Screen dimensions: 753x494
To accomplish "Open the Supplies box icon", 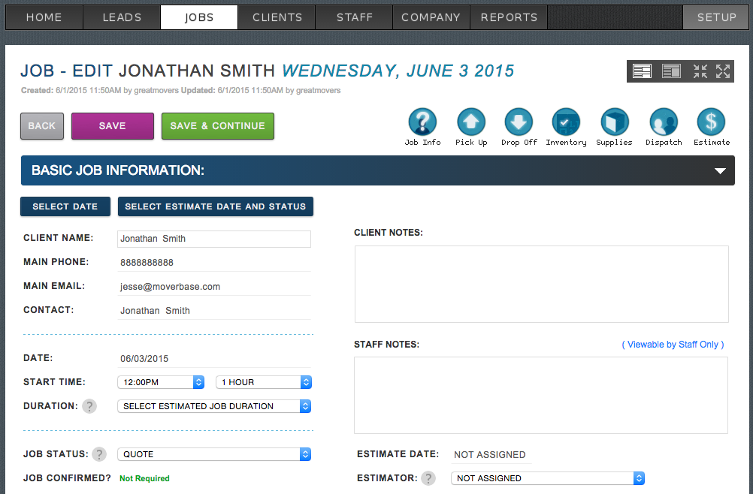I will pyautogui.click(x=614, y=122).
